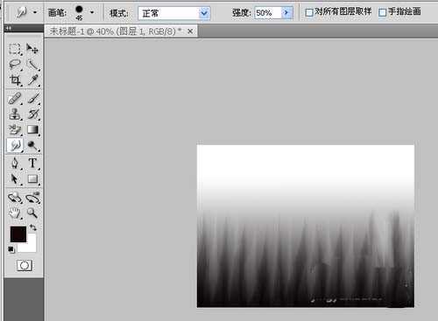438x321 pixels.
Task: Enable 手指绘画 checkbox
Action: pos(382,12)
